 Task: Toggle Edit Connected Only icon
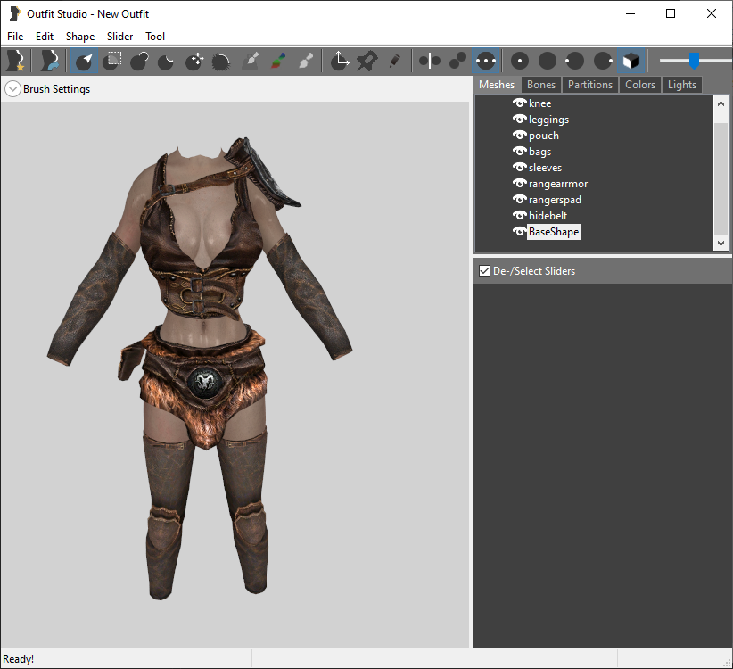click(x=457, y=61)
